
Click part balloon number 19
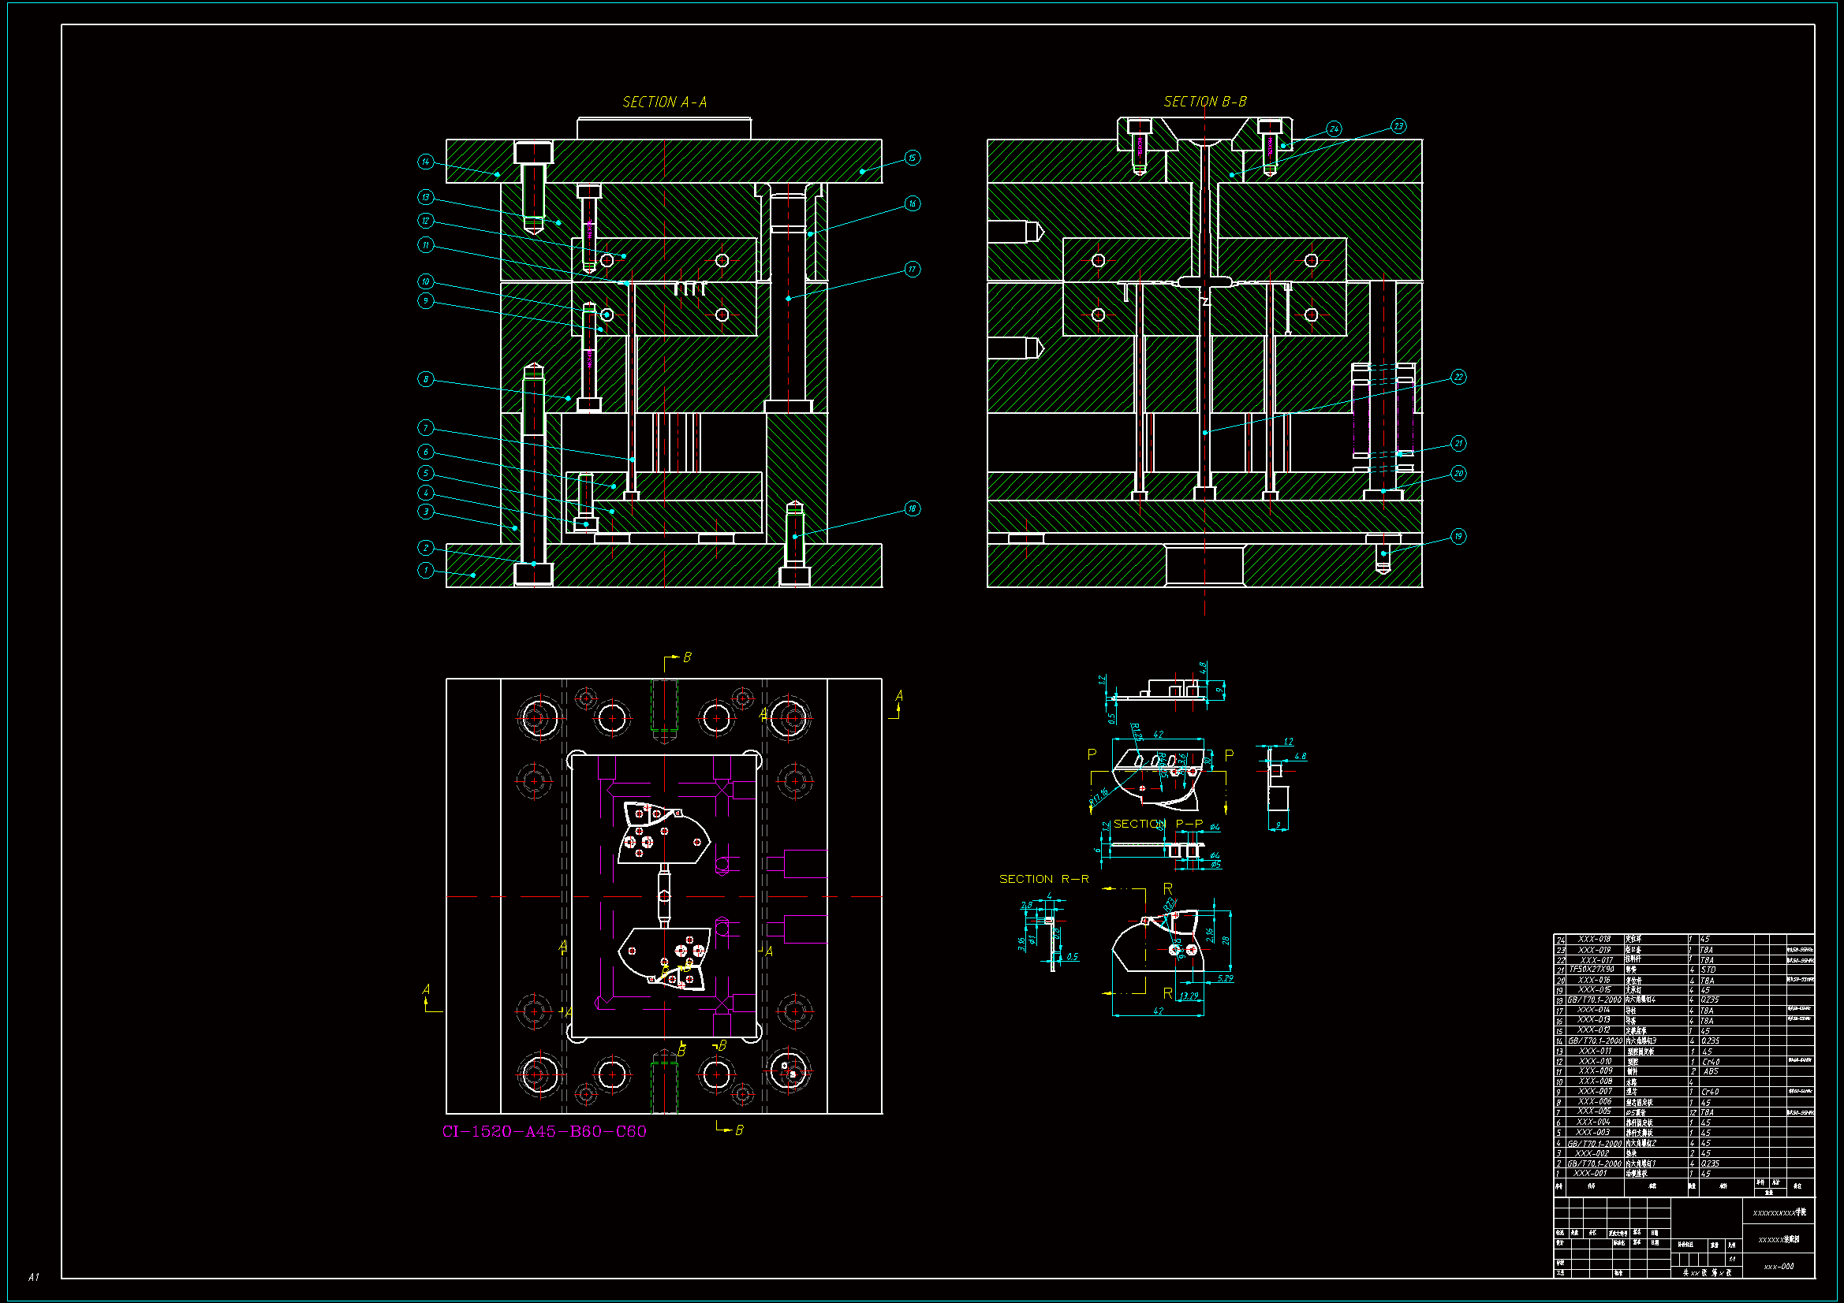pos(1458,536)
